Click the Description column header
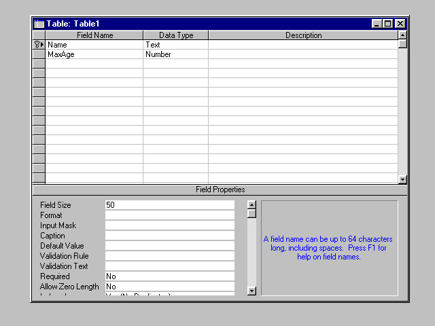Screen dimensions: 435x326 [x=303, y=35]
